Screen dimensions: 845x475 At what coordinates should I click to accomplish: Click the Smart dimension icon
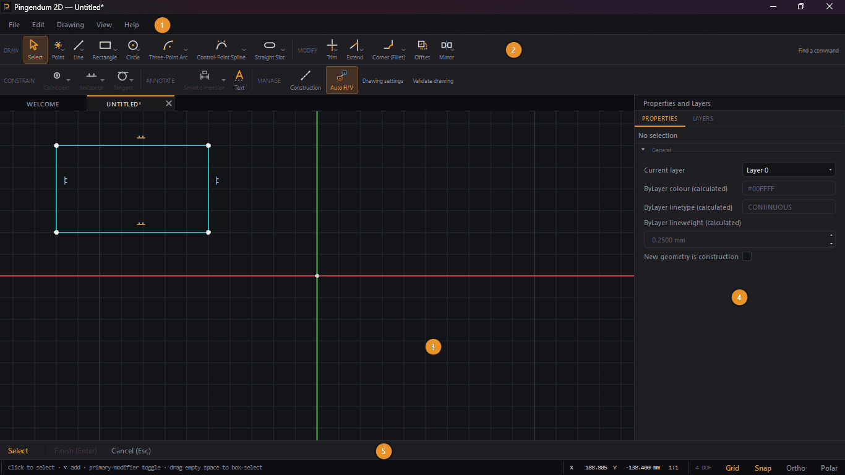(204, 75)
